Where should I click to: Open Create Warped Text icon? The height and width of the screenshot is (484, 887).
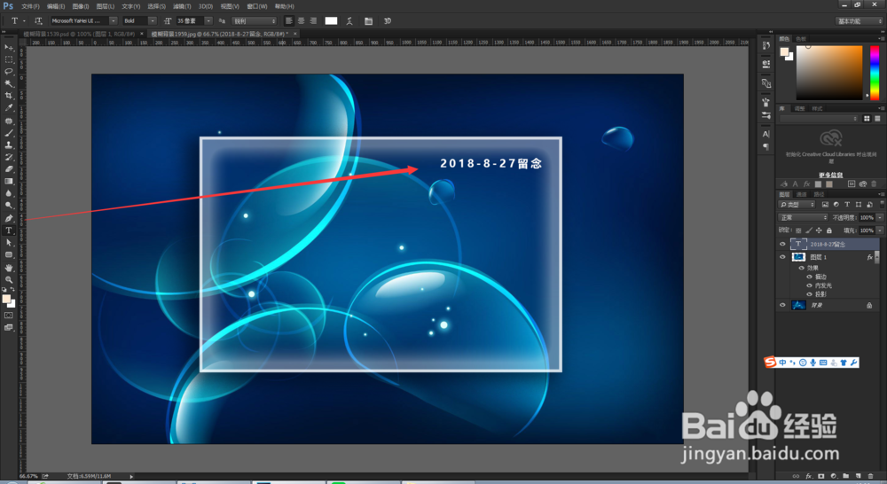click(349, 21)
